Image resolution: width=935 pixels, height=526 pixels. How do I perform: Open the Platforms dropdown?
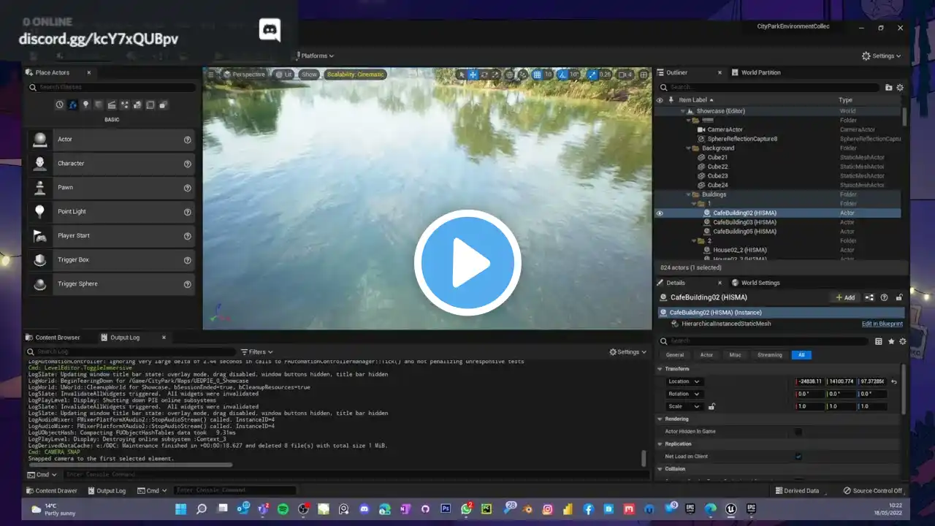[317, 56]
